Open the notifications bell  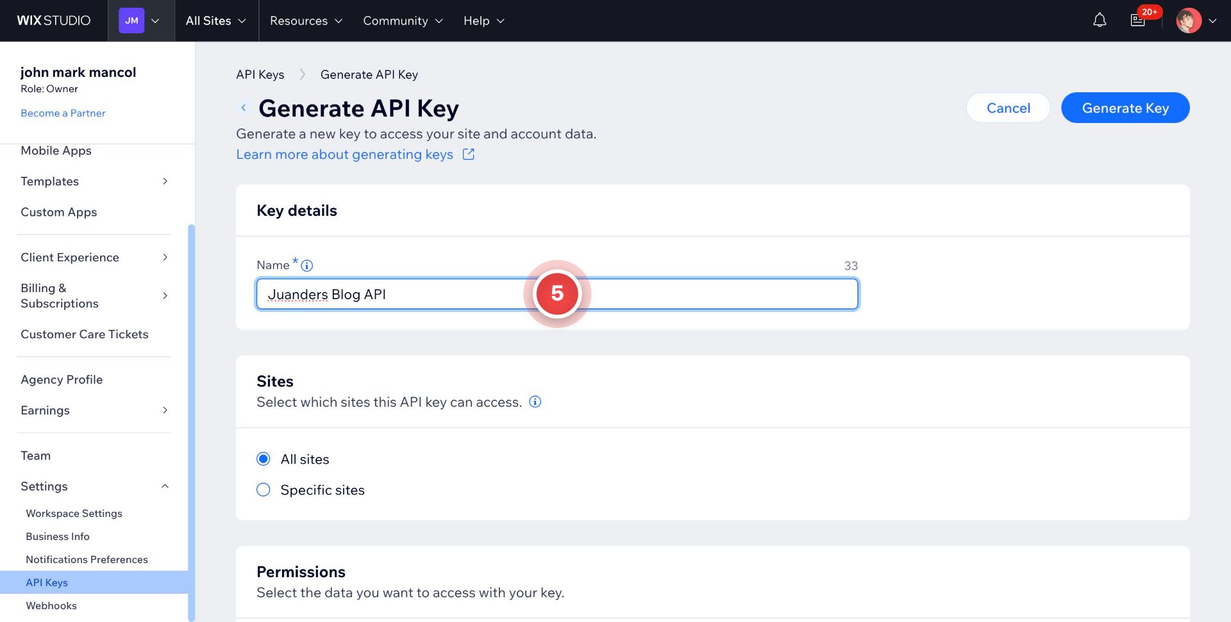tap(1100, 20)
